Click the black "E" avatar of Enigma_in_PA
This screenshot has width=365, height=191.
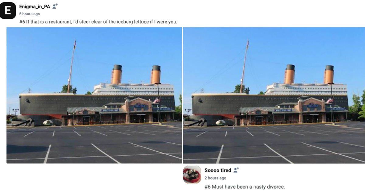coord(8,10)
